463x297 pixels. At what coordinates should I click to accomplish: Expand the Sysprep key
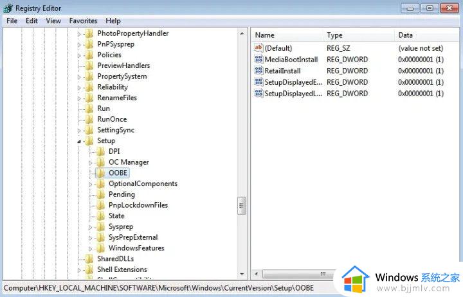coord(91,227)
